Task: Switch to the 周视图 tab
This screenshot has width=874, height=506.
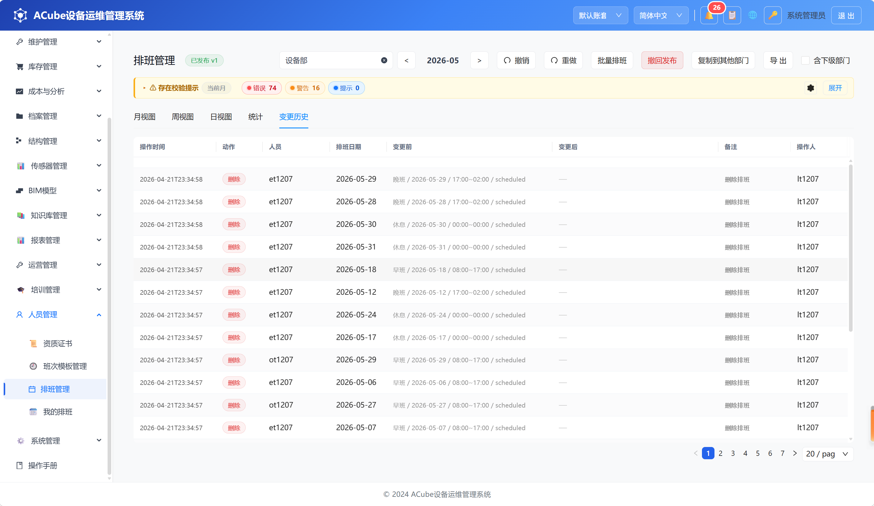Action: pyautogui.click(x=183, y=117)
